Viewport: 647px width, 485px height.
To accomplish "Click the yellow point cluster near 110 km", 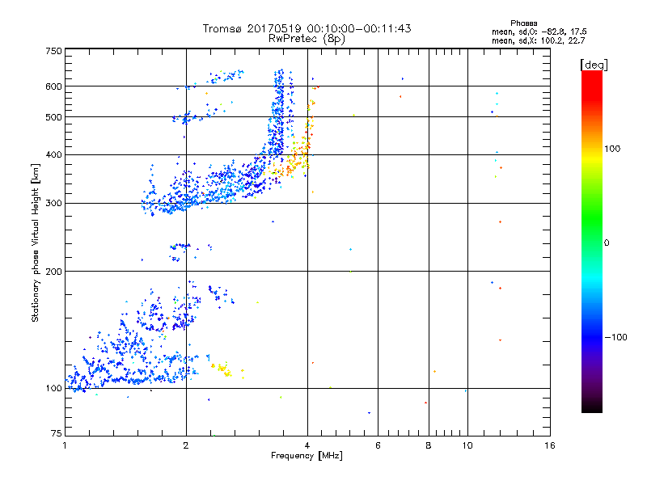I will point(224,369).
